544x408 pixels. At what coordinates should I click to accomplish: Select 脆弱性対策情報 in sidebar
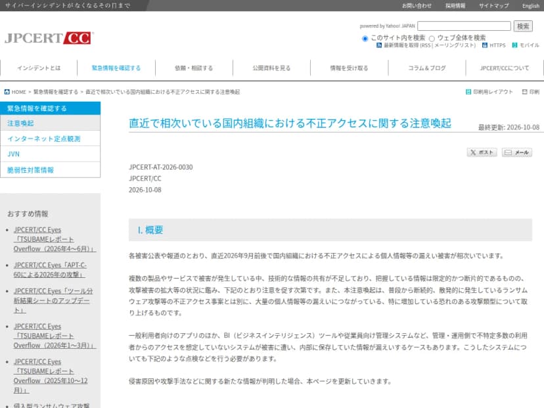coord(51,170)
